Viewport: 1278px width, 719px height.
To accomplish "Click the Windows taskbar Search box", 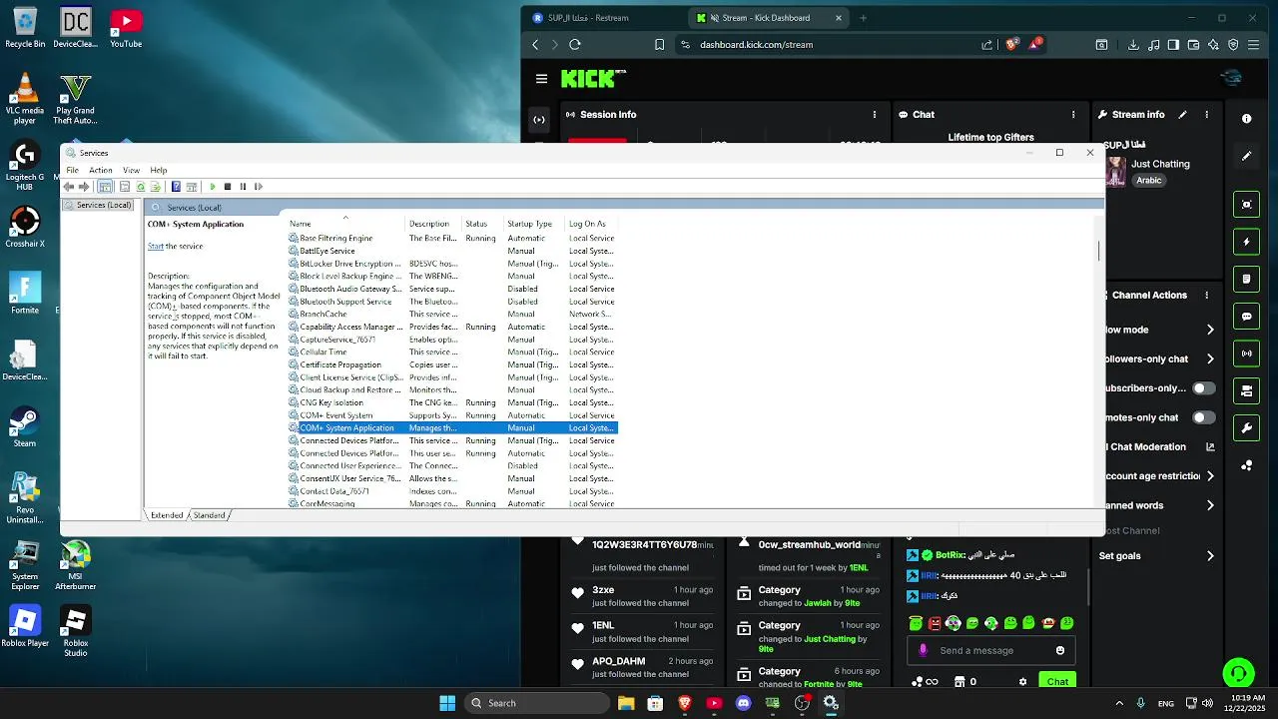I will click(x=537, y=703).
